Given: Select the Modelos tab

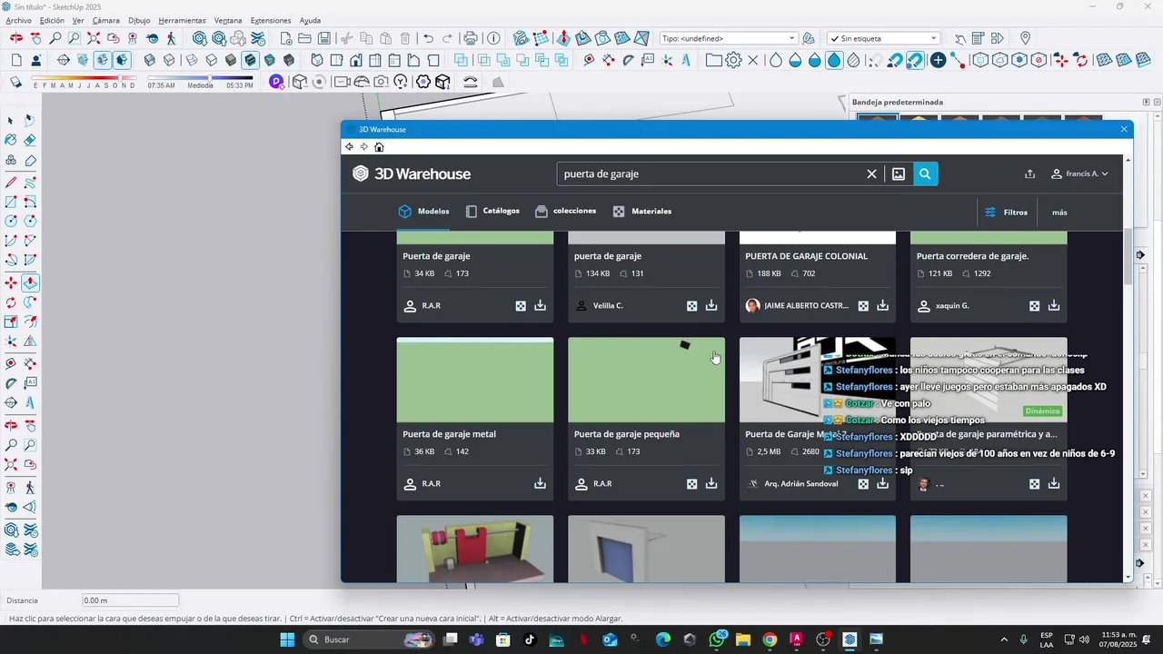Looking at the screenshot, I should 423,211.
